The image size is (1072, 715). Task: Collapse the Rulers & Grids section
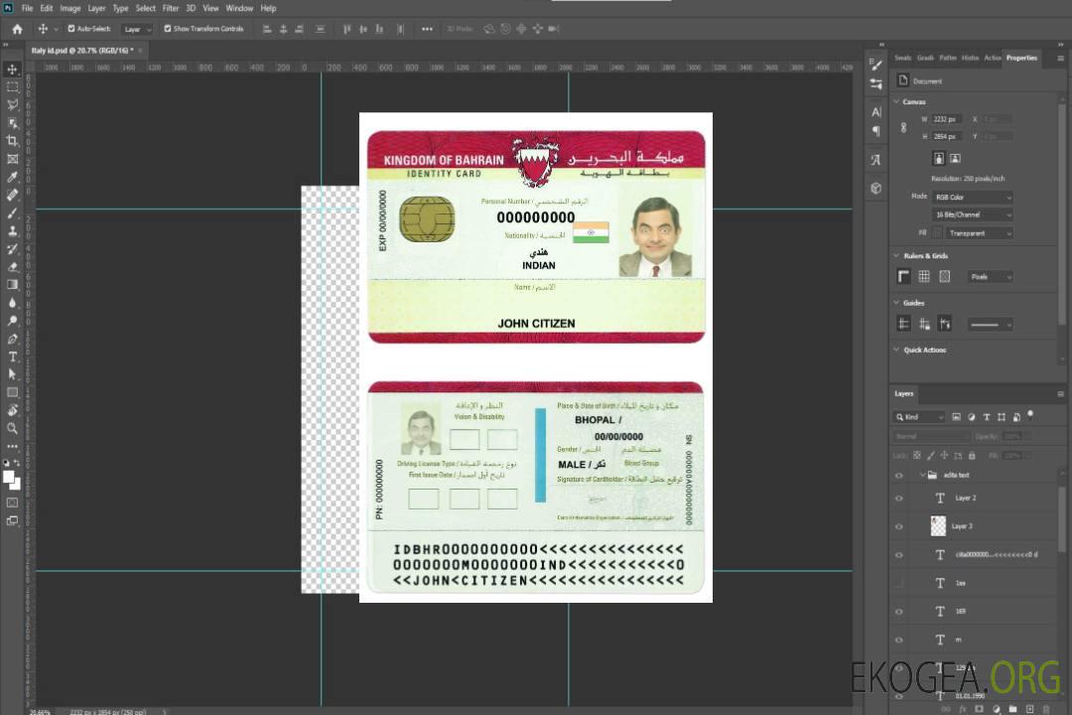coord(897,256)
